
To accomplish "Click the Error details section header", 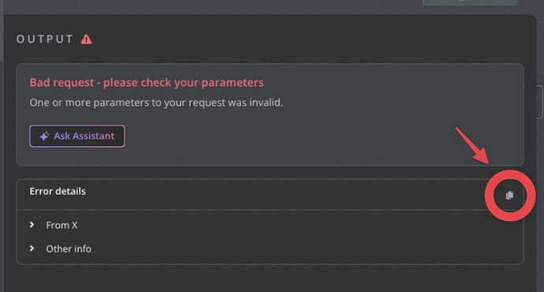I will click(x=58, y=191).
